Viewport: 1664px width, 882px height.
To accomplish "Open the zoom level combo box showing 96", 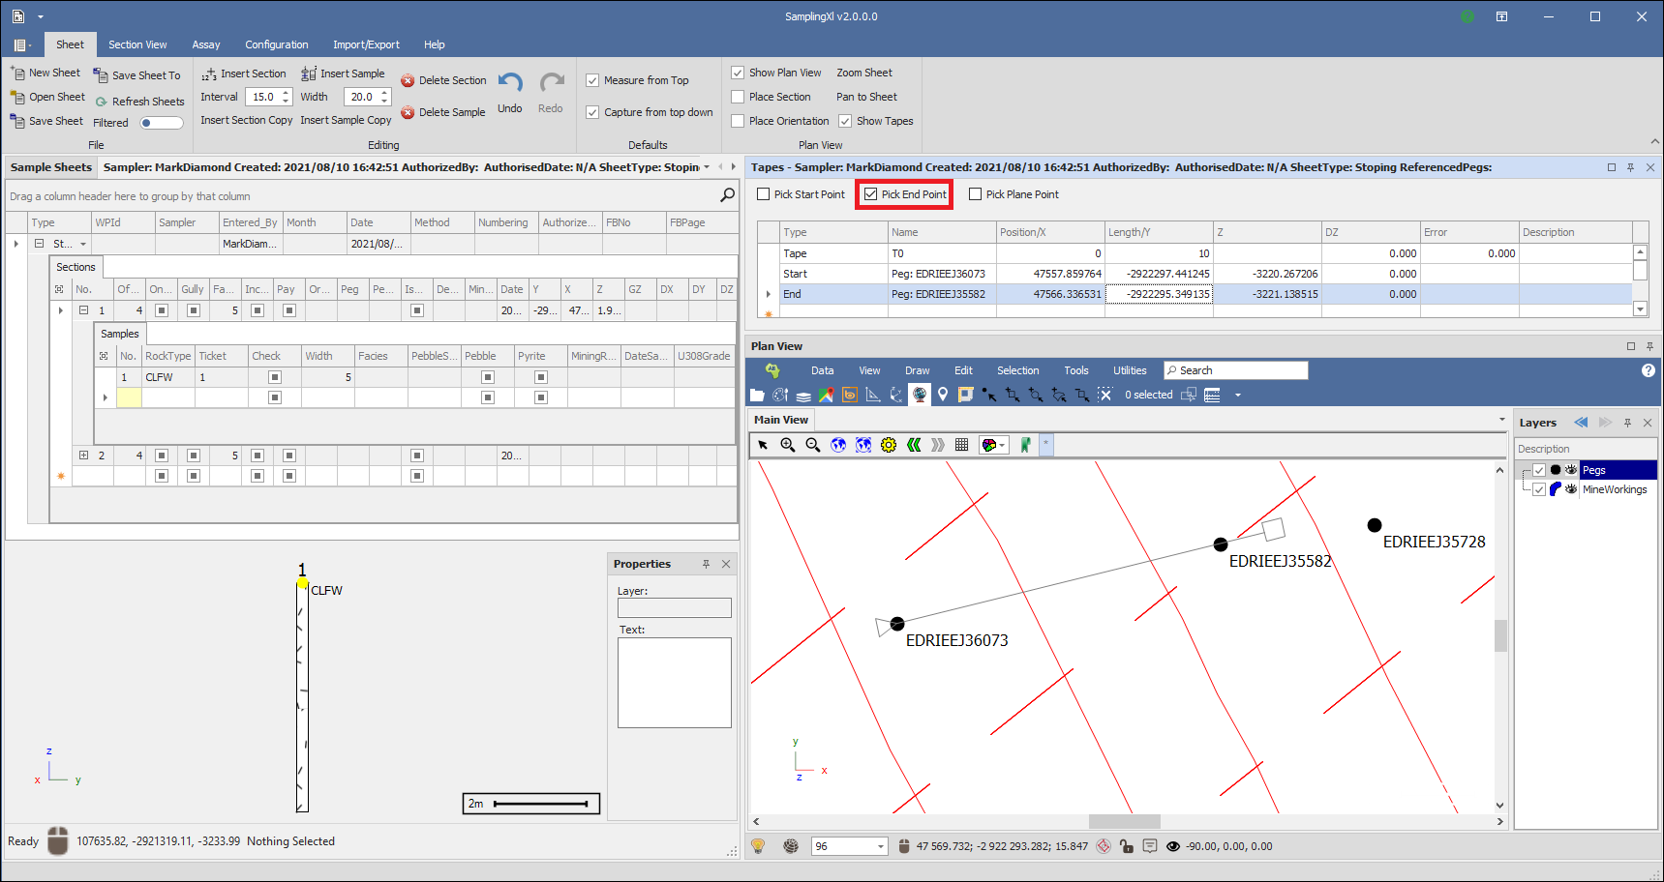I will 880,846.
